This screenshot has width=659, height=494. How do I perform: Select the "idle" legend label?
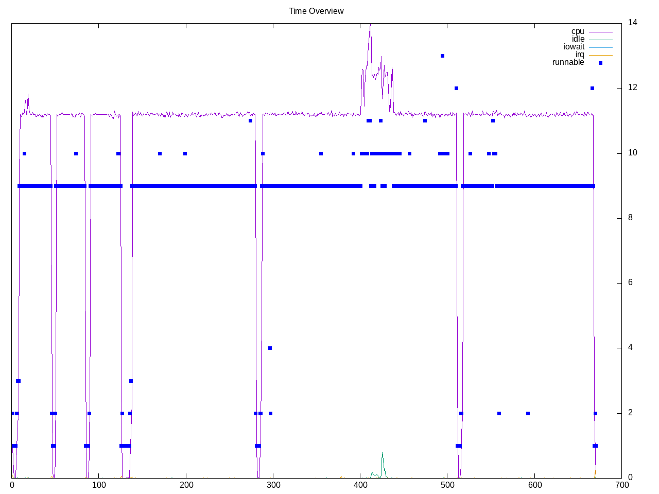click(x=578, y=39)
